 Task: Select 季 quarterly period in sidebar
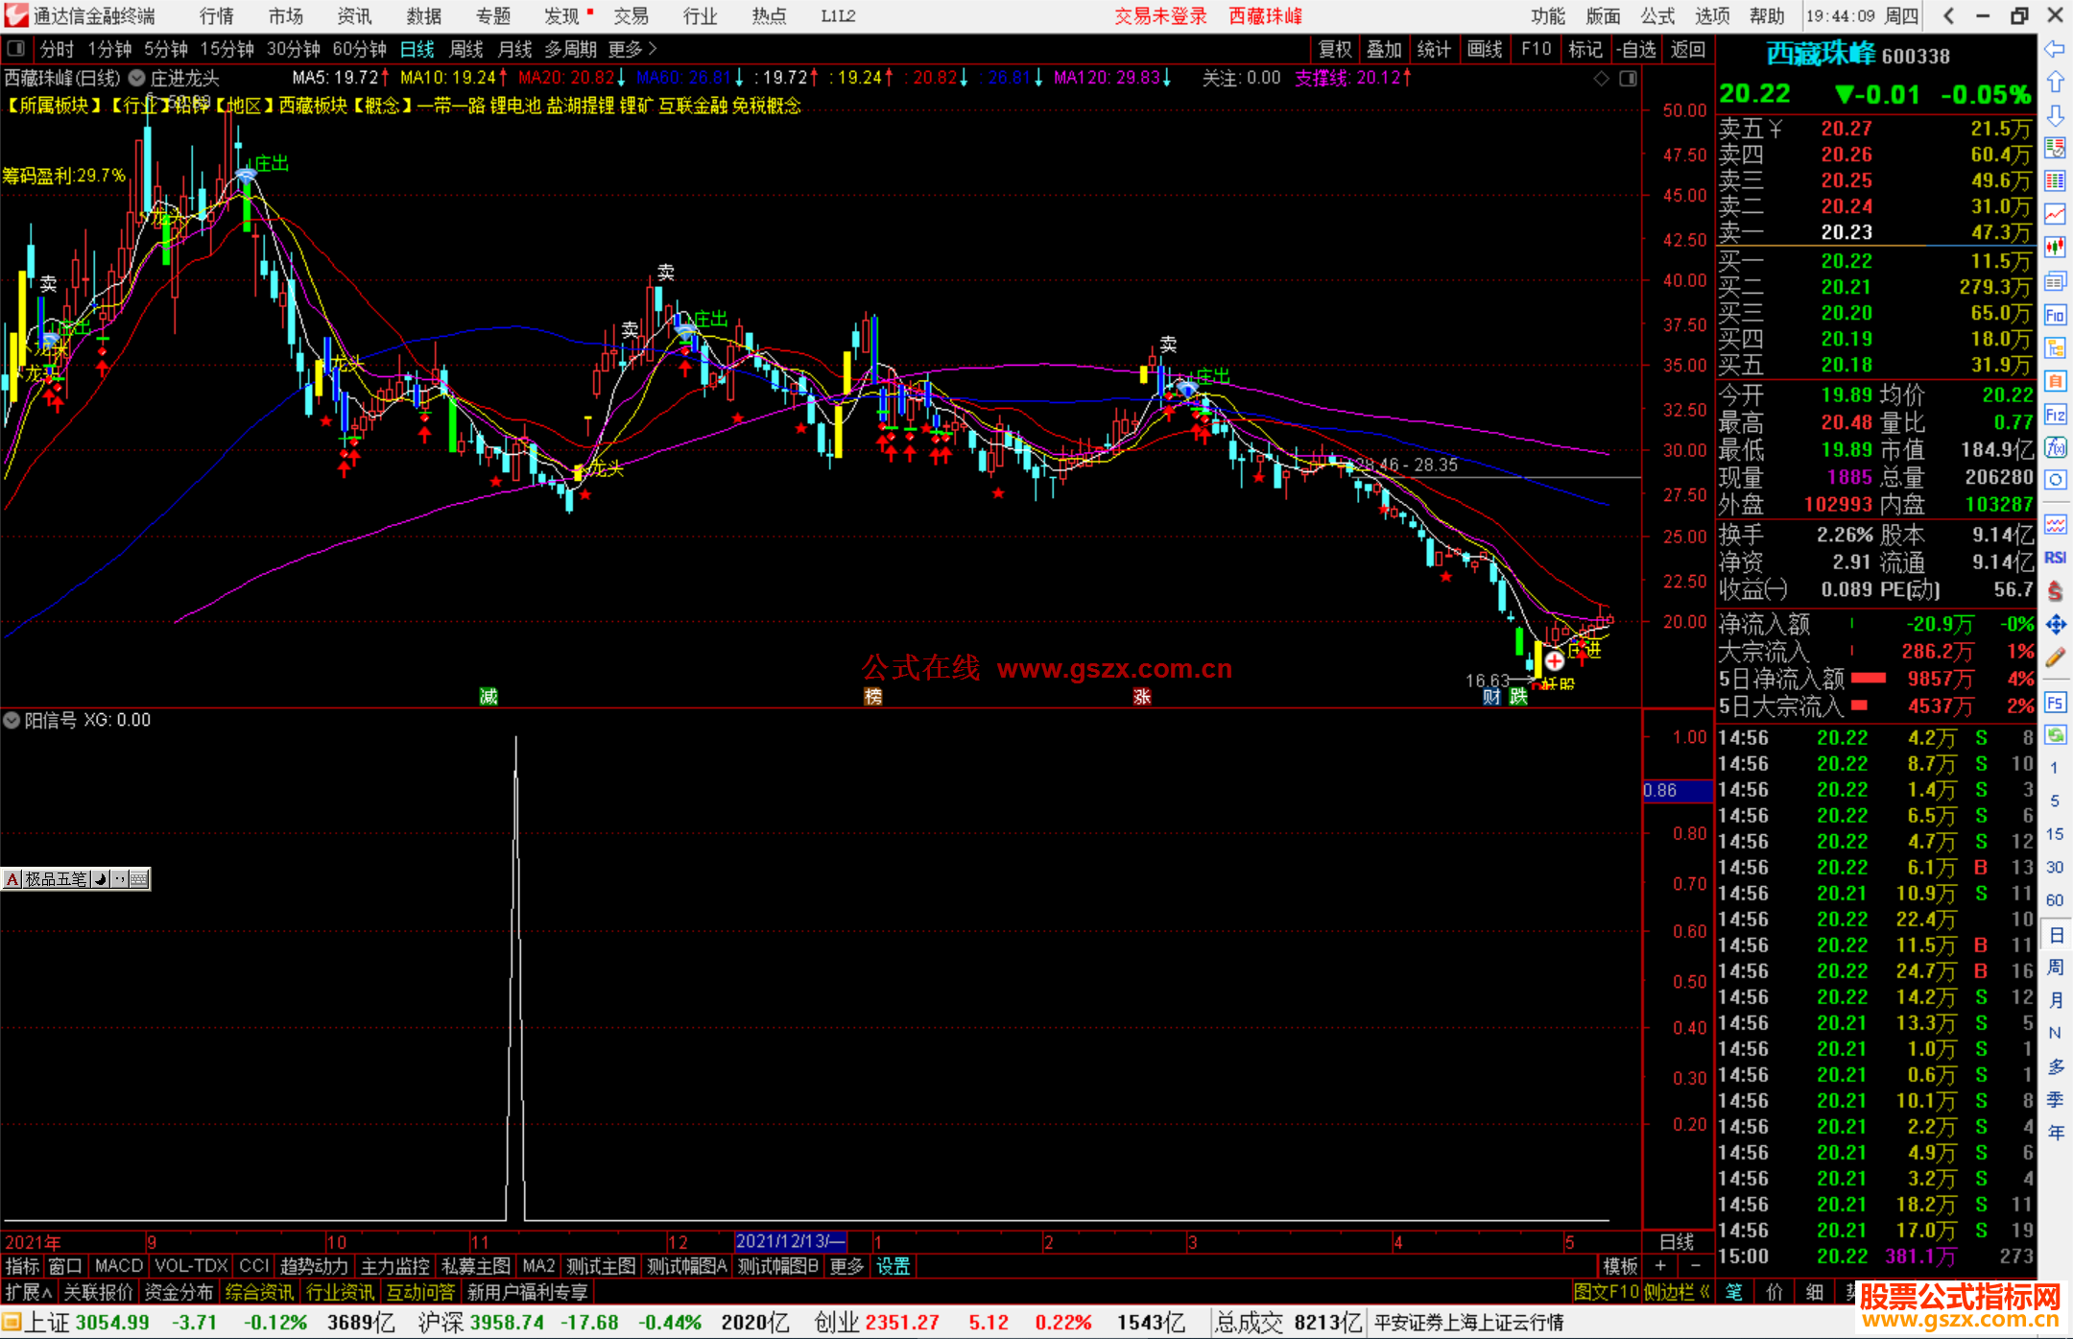(2055, 1099)
